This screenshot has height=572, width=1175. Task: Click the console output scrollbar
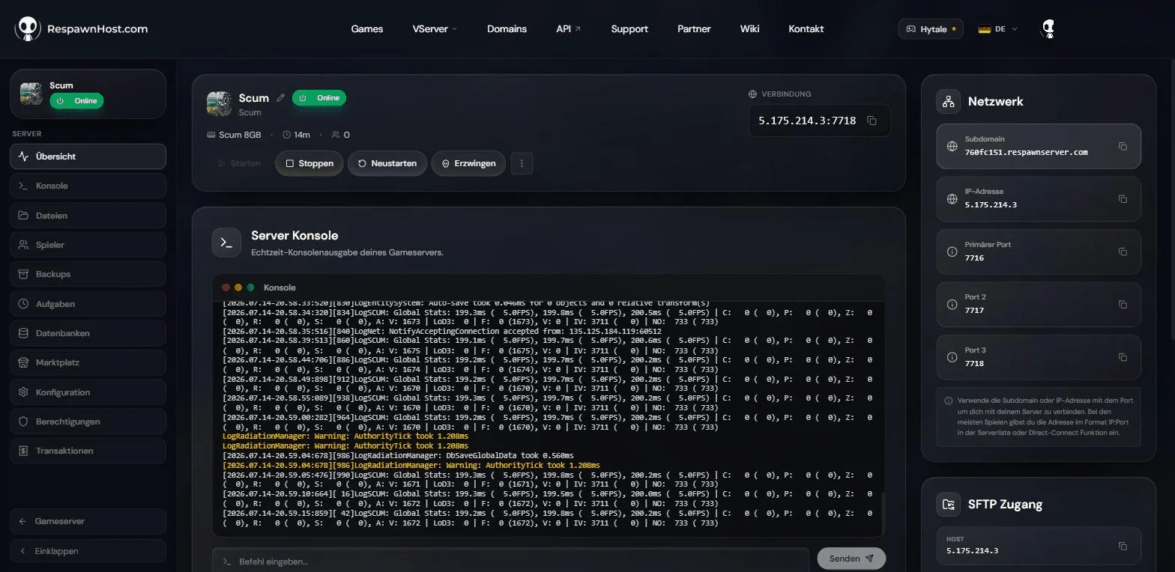pyautogui.click(x=882, y=513)
